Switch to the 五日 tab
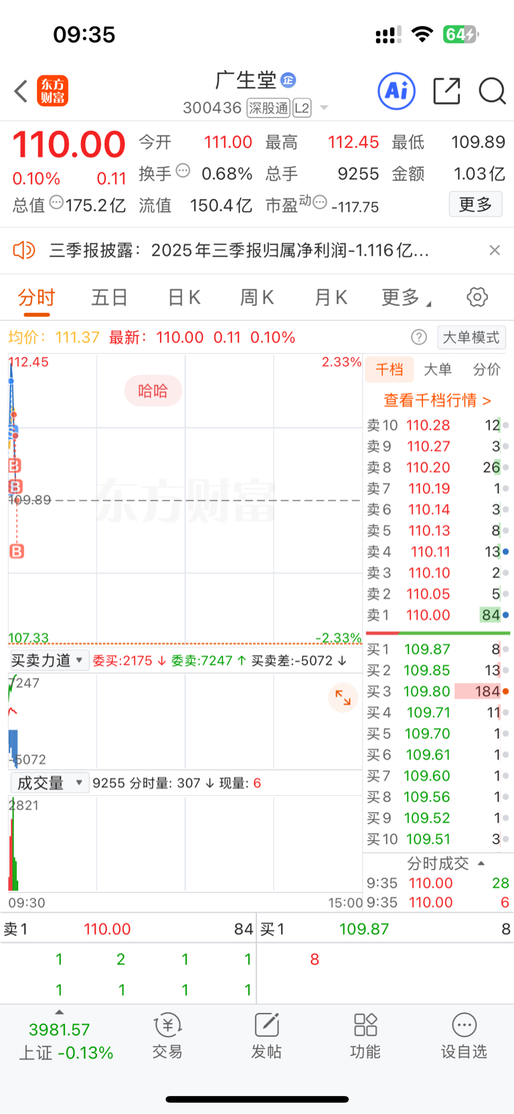This screenshot has width=514, height=1114. [110, 297]
